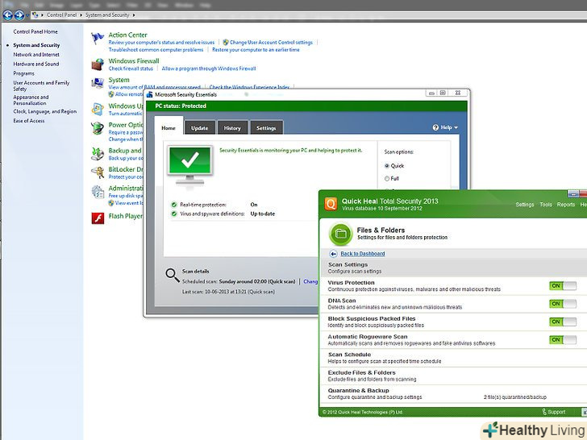This screenshot has width=587, height=440.
Task: Switch to the Home tab
Action: click(x=169, y=127)
